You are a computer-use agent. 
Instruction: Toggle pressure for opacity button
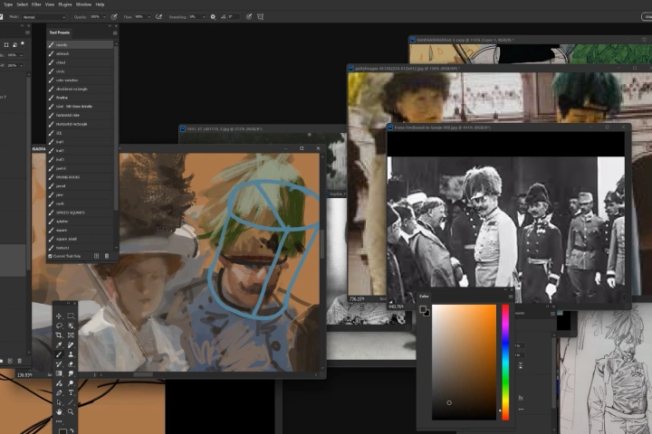tap(114, 16)
